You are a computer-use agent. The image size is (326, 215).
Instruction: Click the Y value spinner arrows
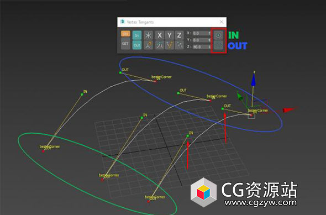point(209,40)
